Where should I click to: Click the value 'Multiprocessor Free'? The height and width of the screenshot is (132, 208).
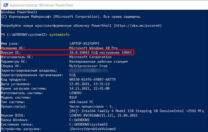(x=88, y=66)
